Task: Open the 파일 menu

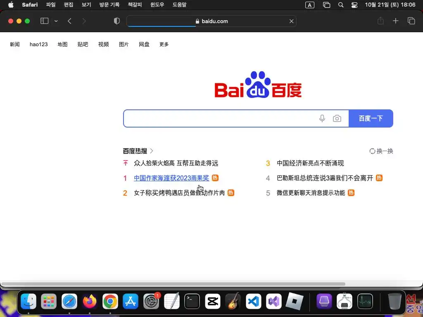Action: pyautogui.click(x=51, y=5)
